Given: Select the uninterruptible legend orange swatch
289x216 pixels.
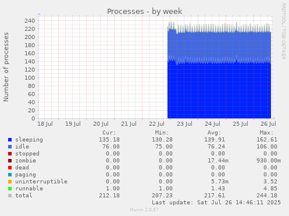Looking at the screenshot, I should 10,182.
